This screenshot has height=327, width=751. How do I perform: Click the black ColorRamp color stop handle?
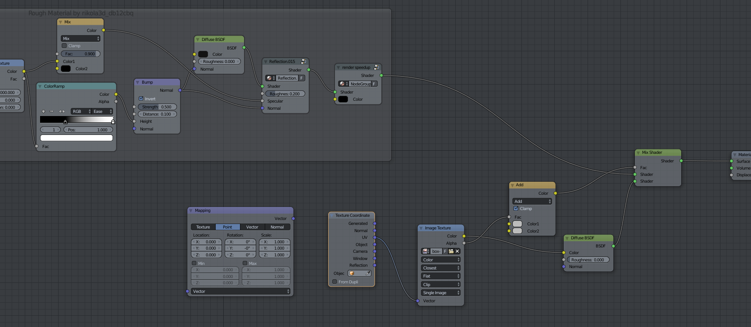point(65,122)
